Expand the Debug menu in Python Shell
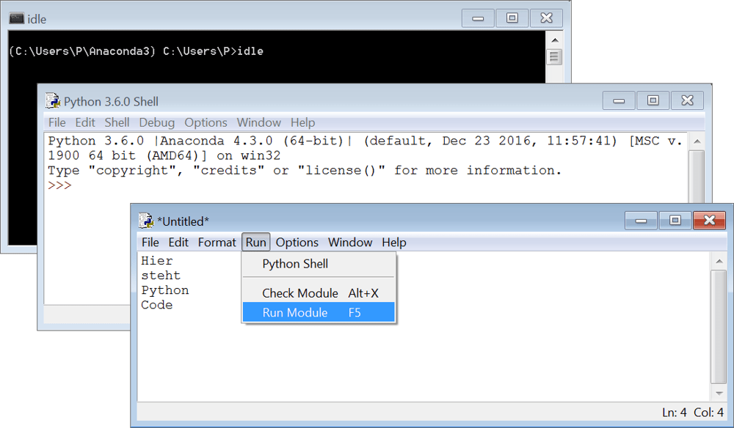This screenshot has height=428, width=734. pyautogui.click(x=157, y=122)
